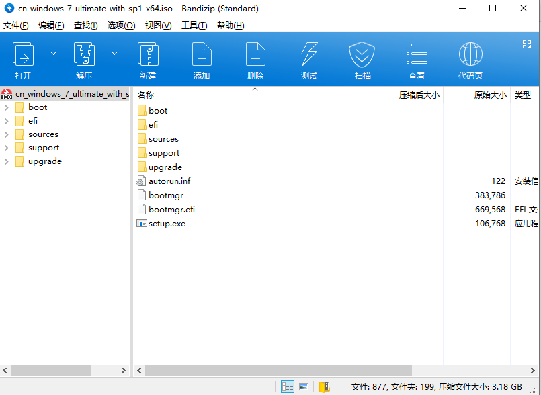Click the file list horizontal scrollbar thumb
This screenshot has width=541, height=395.
278,371
